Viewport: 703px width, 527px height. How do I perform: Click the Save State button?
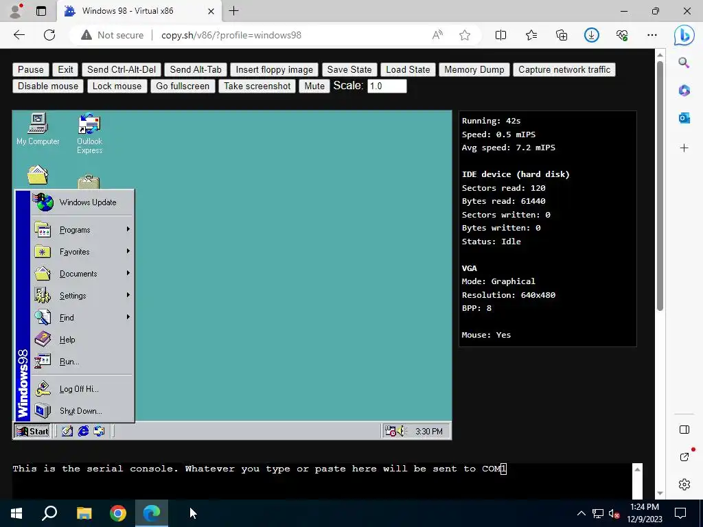(349, 69)
